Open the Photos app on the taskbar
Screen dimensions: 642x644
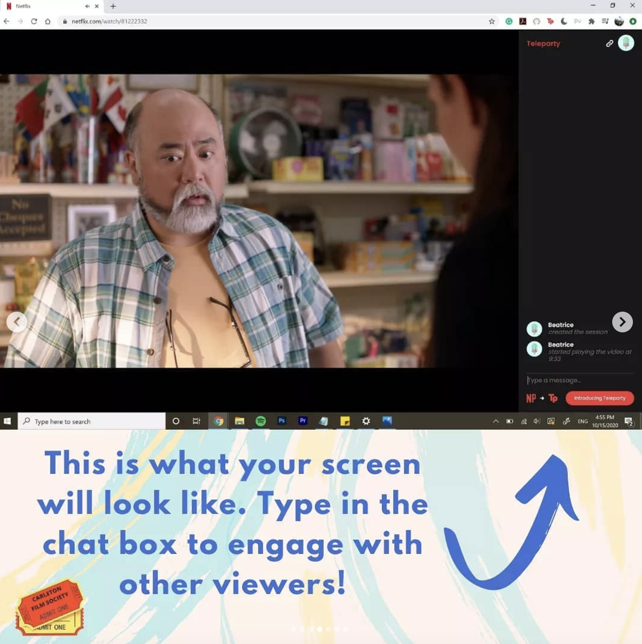point(387,421)
